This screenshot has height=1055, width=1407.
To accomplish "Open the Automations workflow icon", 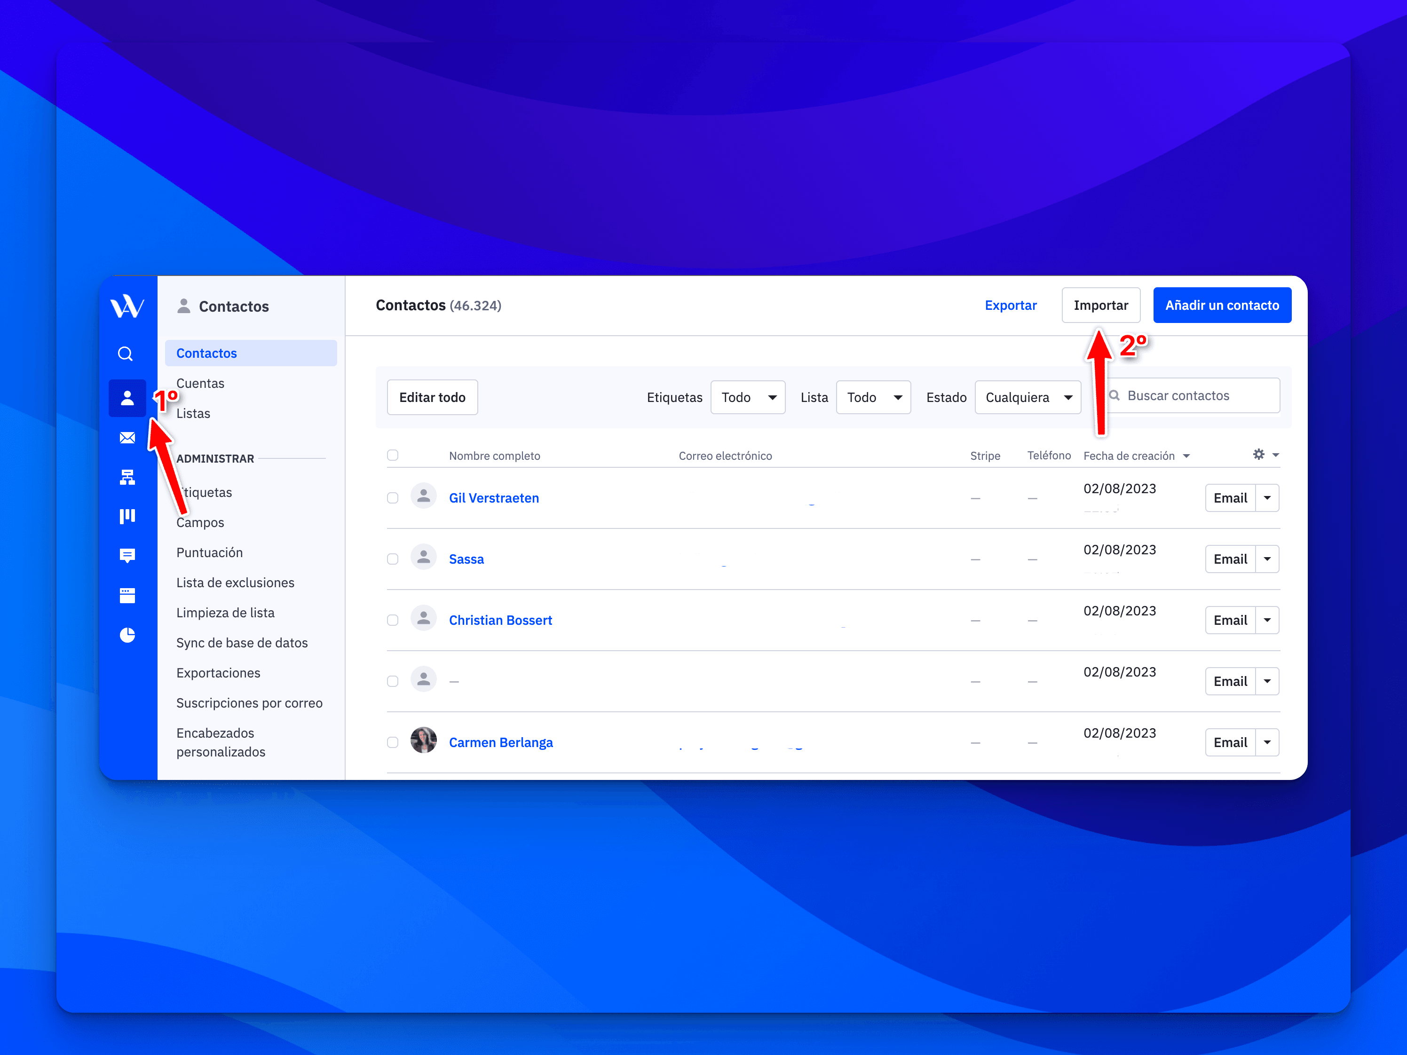I will coord(127,477).
